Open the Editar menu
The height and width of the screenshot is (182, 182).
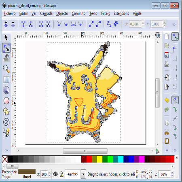(23, 13)
